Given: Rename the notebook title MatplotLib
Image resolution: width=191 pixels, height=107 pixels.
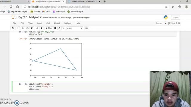Looking at the screenshot, I should 36,17.
